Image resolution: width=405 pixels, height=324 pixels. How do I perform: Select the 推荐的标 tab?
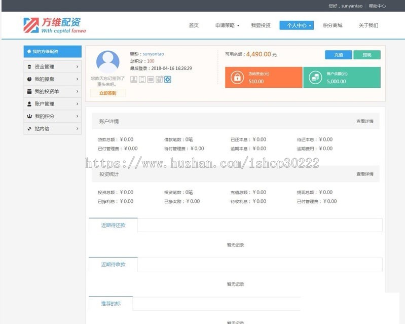(111, 304)
